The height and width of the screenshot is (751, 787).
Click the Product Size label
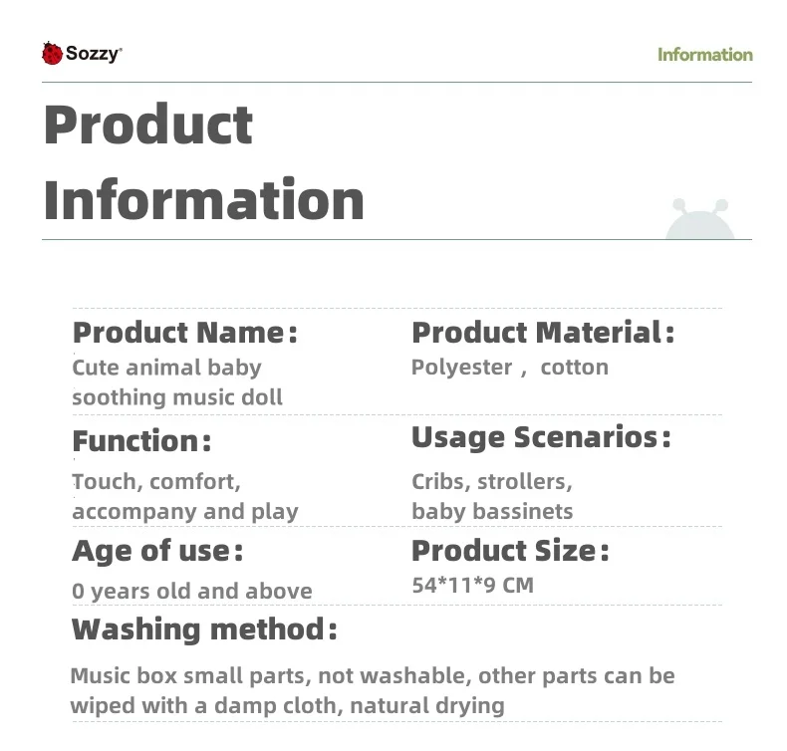tap(510, 551)
